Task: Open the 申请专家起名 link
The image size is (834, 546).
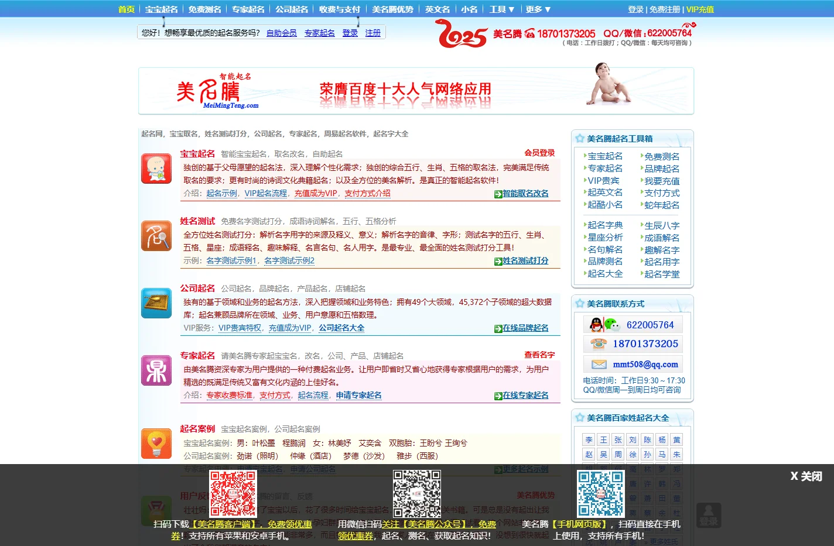Action: [359, 395]
